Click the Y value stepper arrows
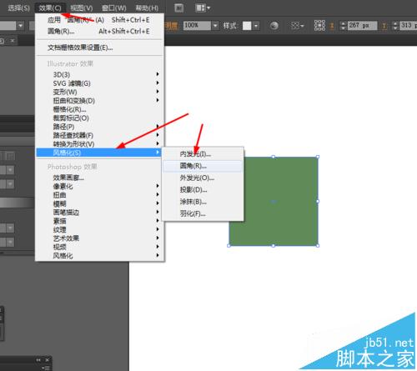This screenshot has width=417, height=371. (395, 26)
